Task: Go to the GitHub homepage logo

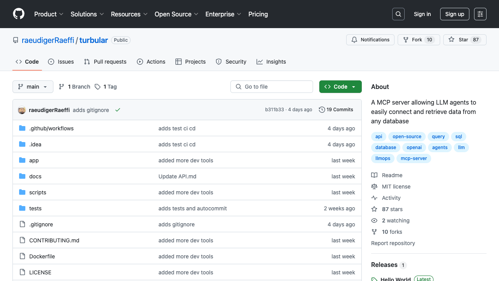Action: (x=19, y=14)
